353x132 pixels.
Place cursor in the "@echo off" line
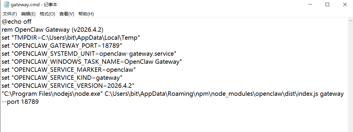(17, 22)
